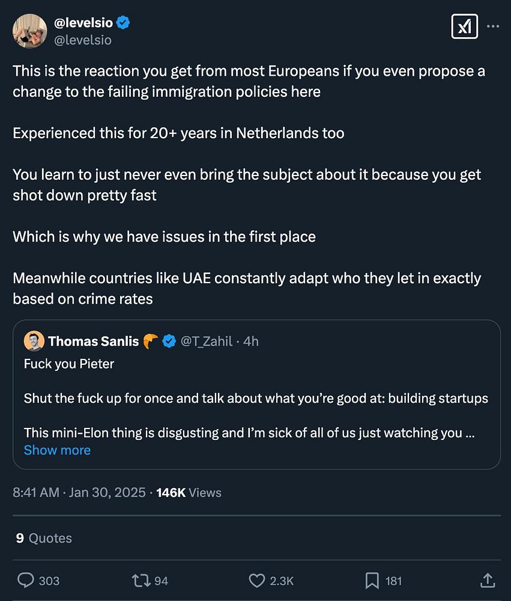This screenshot has height=601, width=511.
Task: Bookmark this tweet
Action: (x=372, y=580)
